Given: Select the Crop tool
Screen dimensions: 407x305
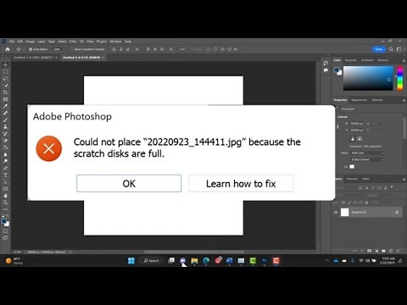Looking at the screenshot, I should (x=5, y=92).
